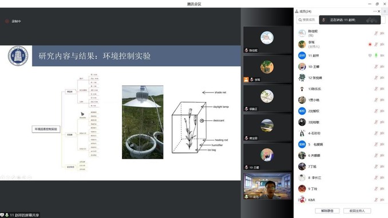
Task: Select the 10-王 video tile
Action: pyautogui.click(x=267, y=157)
